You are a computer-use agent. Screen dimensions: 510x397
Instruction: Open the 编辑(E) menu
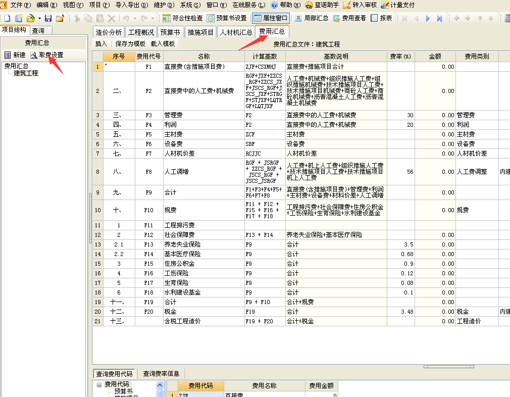(47, 5)
